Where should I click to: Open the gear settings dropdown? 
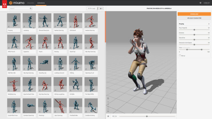click(x=101, y=8)
